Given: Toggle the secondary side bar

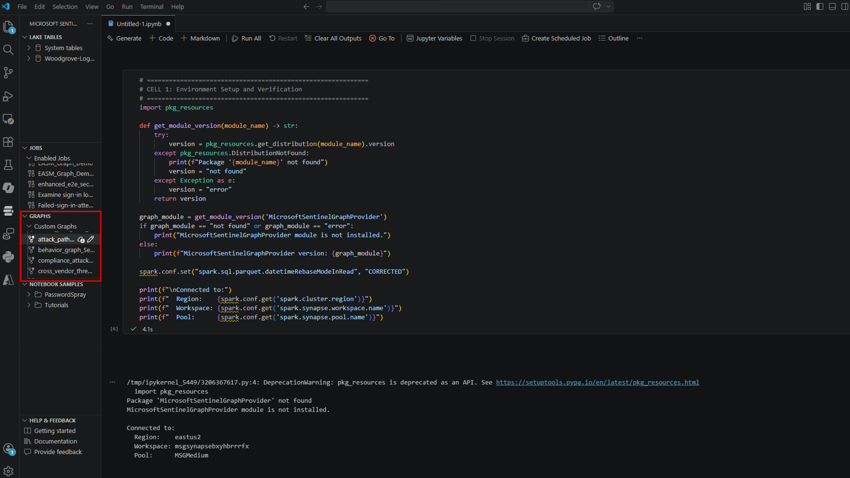Looking at the screenshot, I should point(844,6).
